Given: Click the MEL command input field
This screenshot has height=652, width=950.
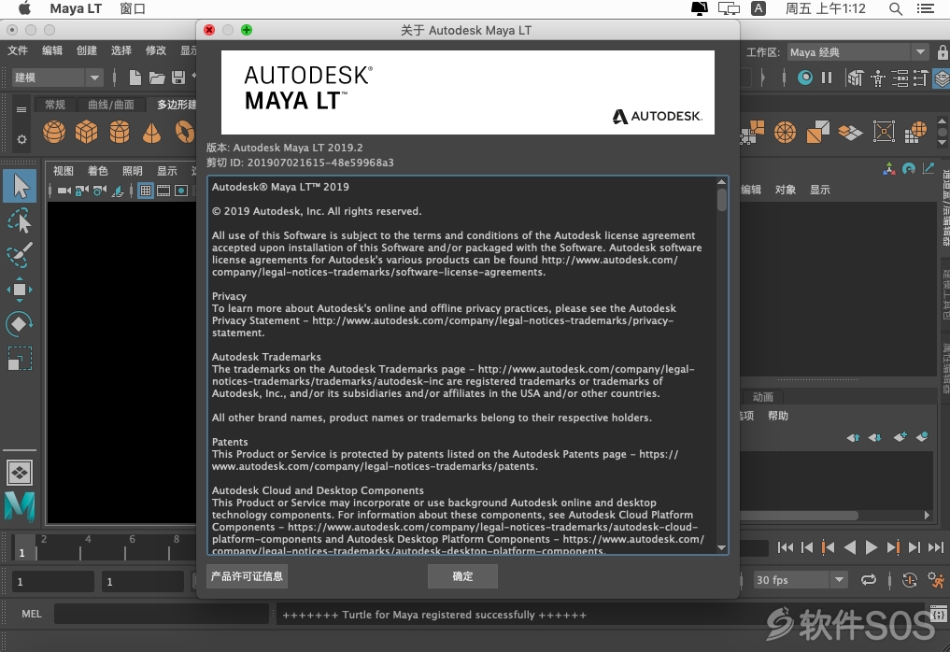Looking at the screenshot, I should [x=162, y=614].
